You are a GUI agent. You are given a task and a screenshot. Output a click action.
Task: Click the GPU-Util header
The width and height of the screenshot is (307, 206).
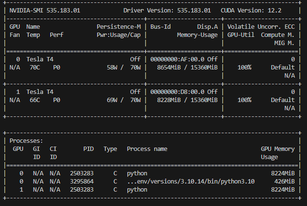(241, 35)
